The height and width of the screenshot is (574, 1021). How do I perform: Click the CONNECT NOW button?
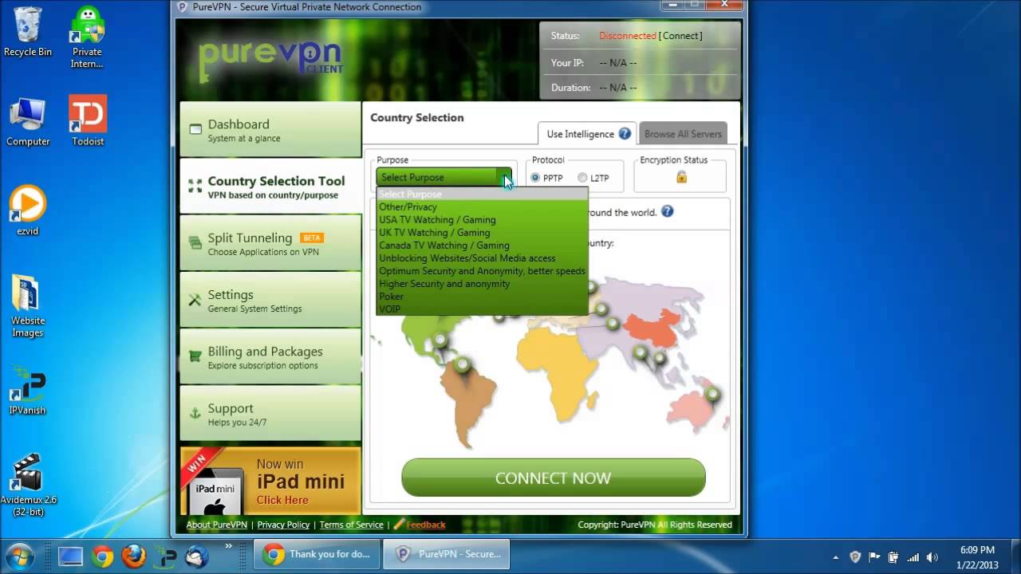(553, 478)
